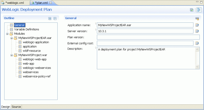The image size is (204, 110).
Task: Click the WebLogic Deployment Plan title
Action: coord(27,9)
